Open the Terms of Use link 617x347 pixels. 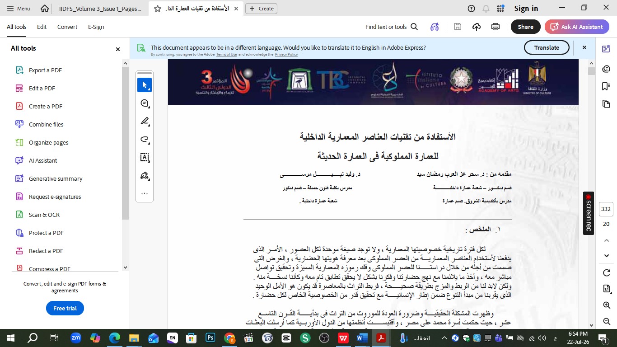[226, 54]
